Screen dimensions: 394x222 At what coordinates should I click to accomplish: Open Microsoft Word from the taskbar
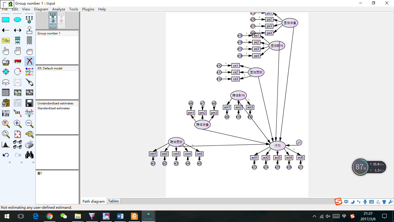tap(120, 216)
